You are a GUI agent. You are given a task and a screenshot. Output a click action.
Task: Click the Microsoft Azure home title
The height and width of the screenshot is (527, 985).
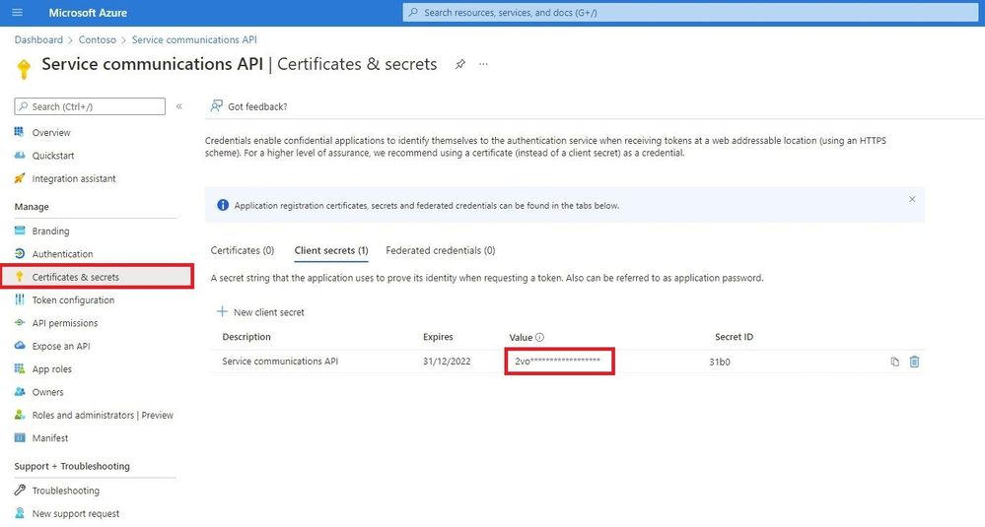[x=88, y=13]
